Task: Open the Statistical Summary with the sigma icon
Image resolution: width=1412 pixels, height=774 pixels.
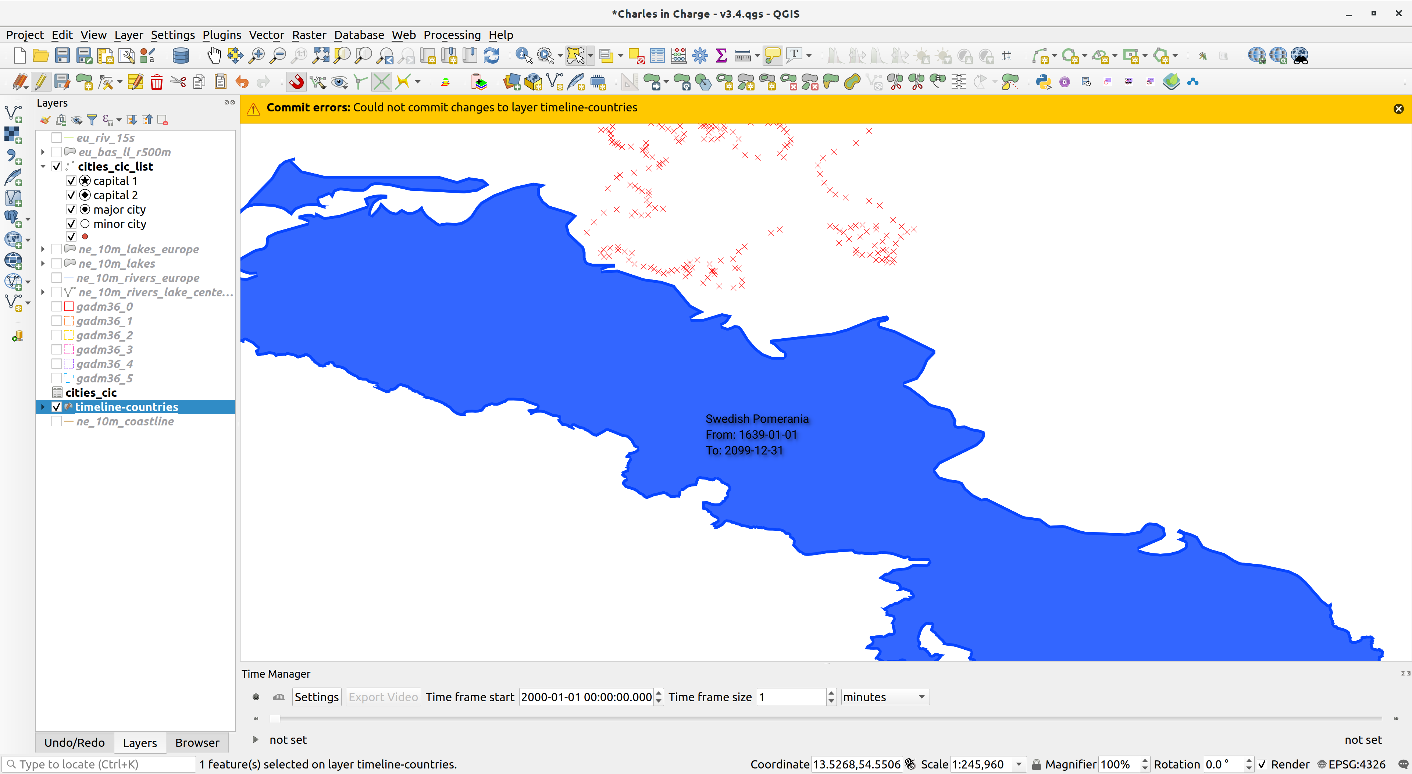Action: coord(721,56)
